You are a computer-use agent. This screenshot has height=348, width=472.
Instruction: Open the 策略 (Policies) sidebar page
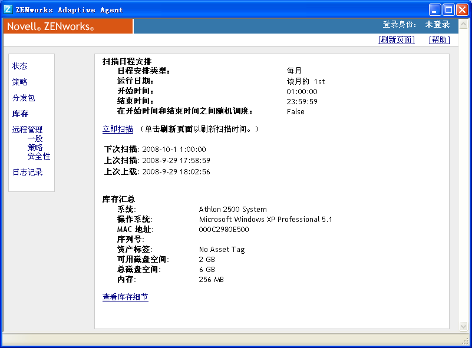[20, 82]
